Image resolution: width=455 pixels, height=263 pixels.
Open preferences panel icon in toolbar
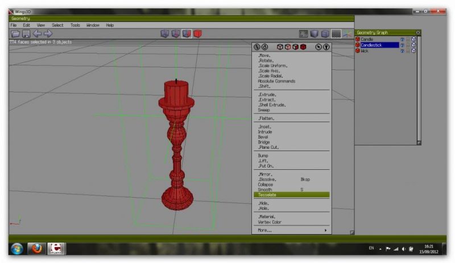click(x=304, y=34)
